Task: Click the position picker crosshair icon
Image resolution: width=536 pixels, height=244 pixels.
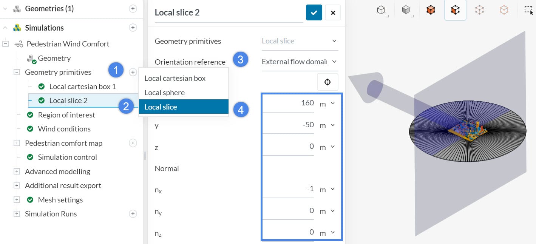Action: tap(327, 82)
